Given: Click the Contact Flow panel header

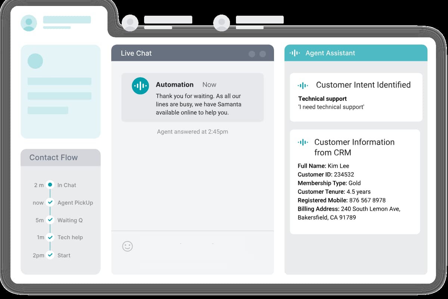Looking at the screenshot, I should 60,158.
